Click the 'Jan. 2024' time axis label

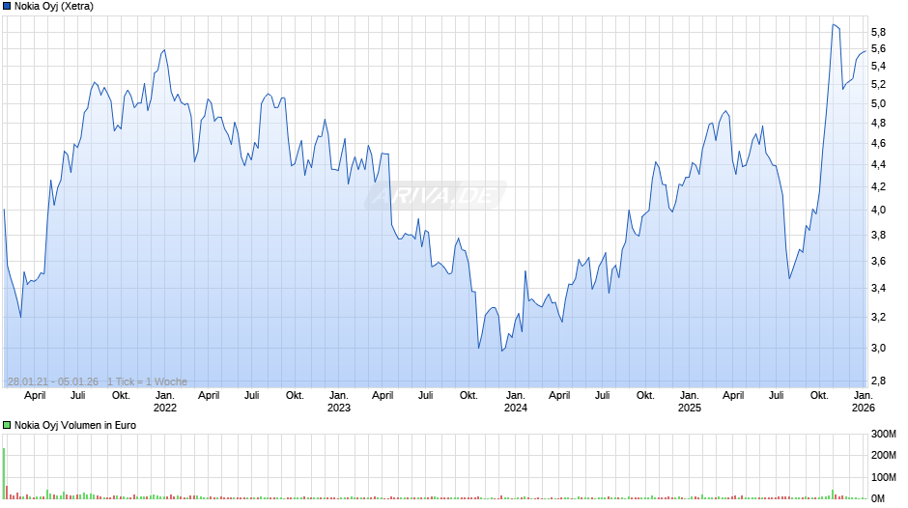(516, 402)
